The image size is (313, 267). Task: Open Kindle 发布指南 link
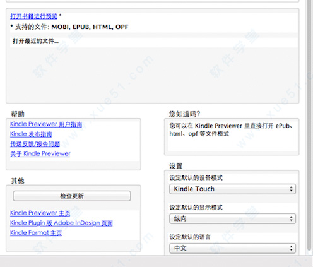[31, 134]
